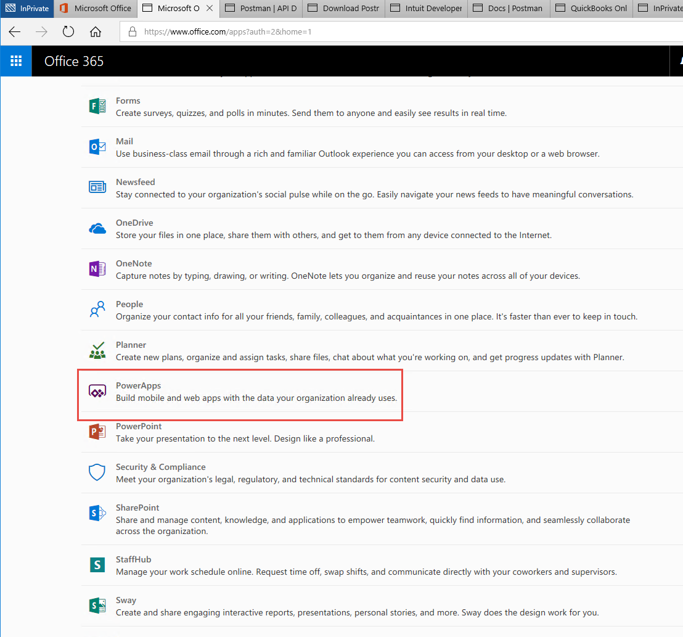Click text 'Store your files in one place'
Viewport: 683px width, 637px height.
click(170, 236)
